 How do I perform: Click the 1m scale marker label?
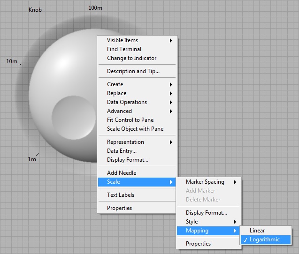(32, 159)
